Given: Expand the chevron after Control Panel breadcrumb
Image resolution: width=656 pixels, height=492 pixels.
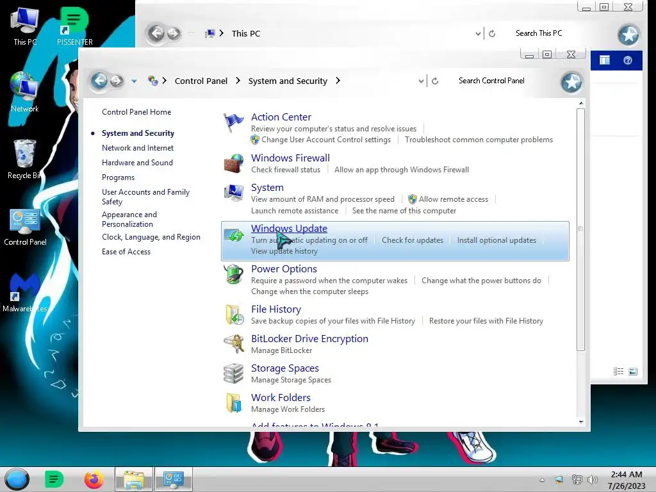Looking at the screenshot, I should (x=238, y=80).
